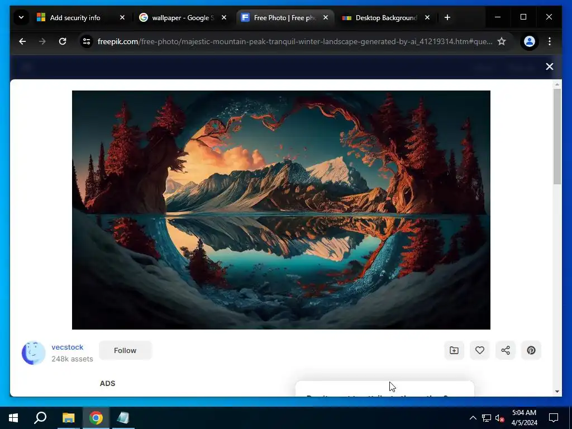Pin the photo to Pinterest

point(531,351)
